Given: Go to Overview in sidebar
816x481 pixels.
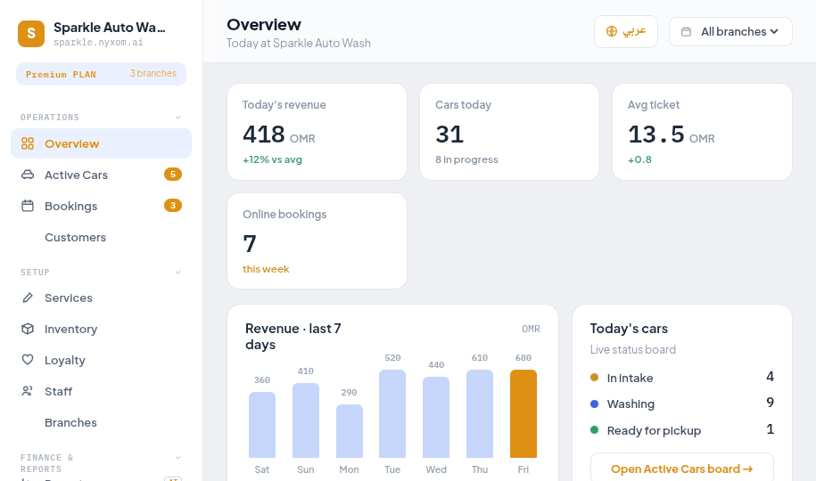Looking at the screenshot, I should 102,143.
